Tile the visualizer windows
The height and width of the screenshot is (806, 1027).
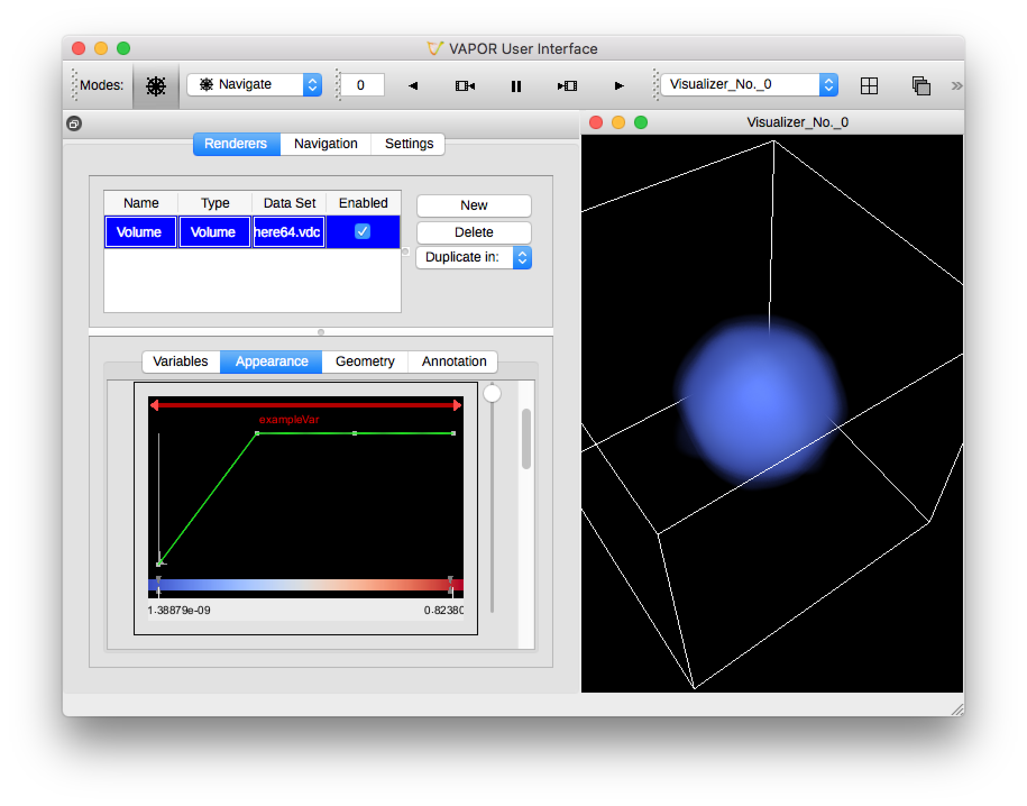pyautogui.click(x=869, y=86)
